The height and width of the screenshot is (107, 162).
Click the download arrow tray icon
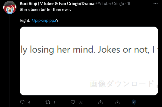117,102
